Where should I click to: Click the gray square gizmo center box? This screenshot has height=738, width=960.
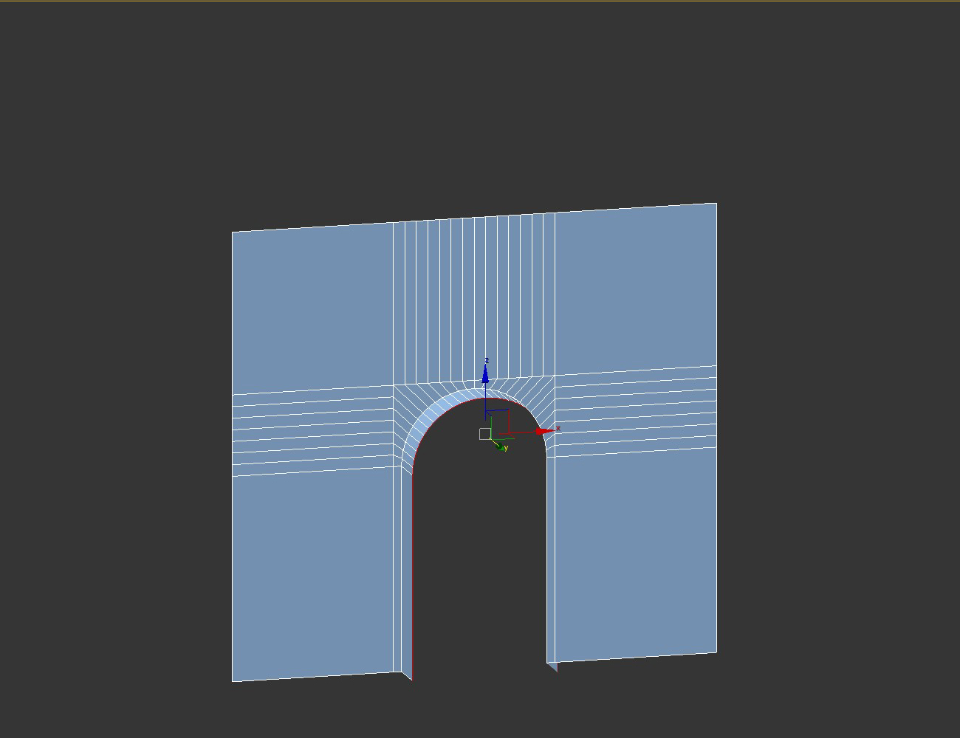(484, 434)
